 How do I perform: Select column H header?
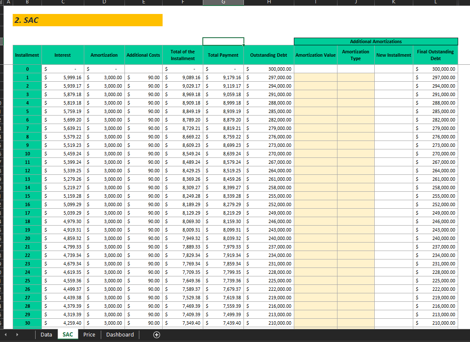click(x=269, y=3)
